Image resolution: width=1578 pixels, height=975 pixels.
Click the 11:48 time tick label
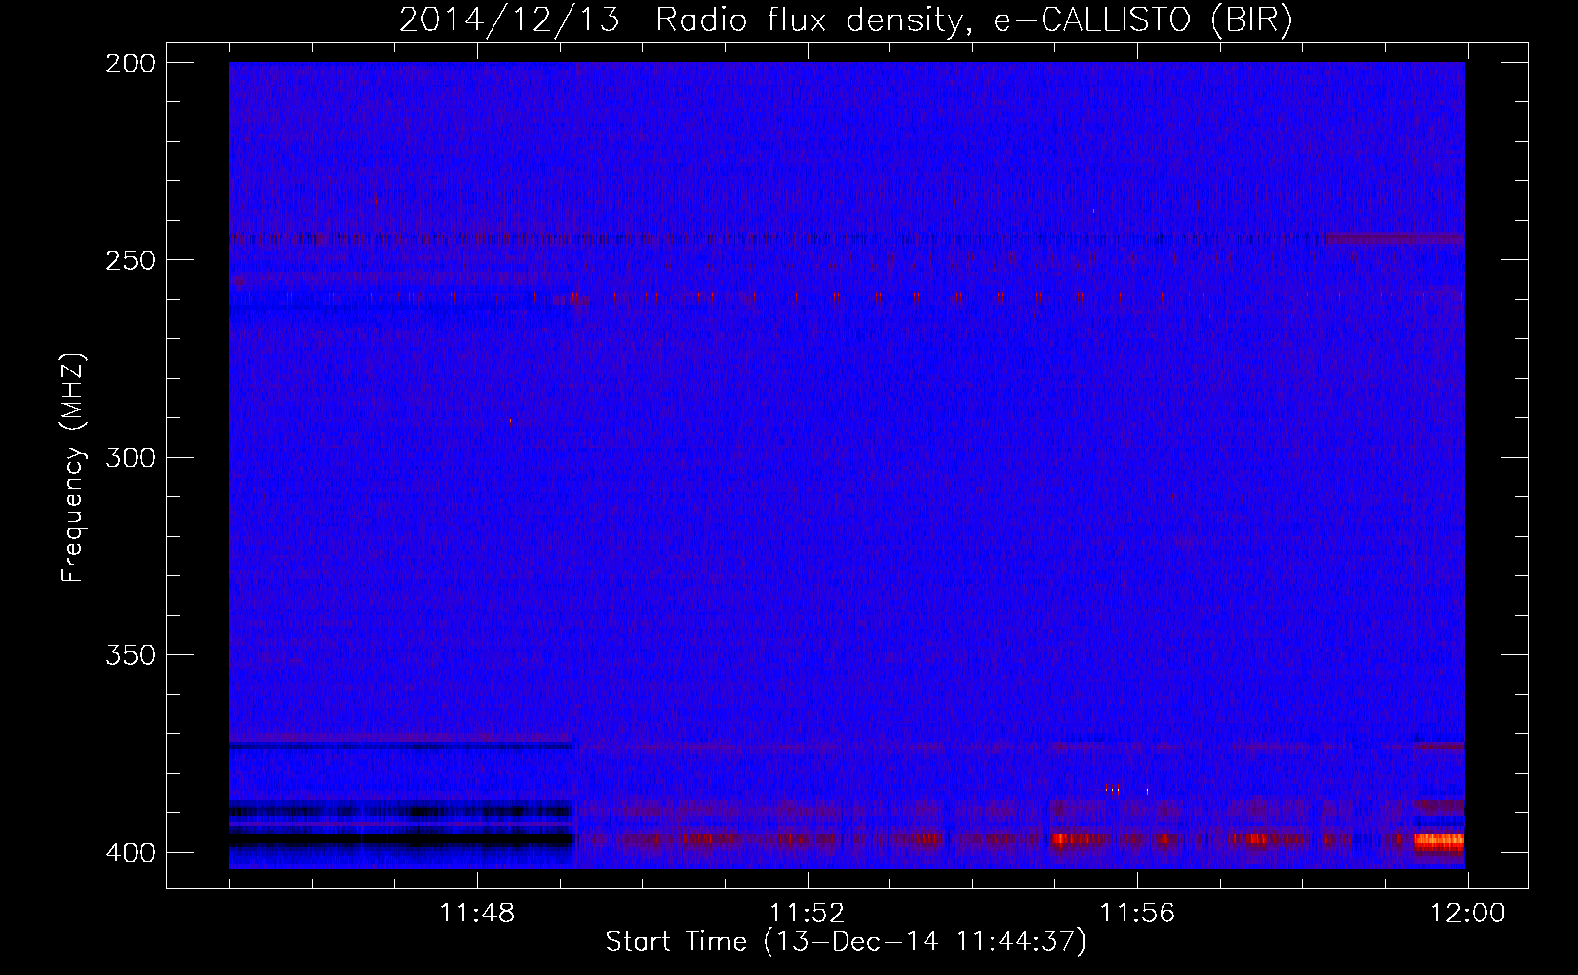click(477, 914)
